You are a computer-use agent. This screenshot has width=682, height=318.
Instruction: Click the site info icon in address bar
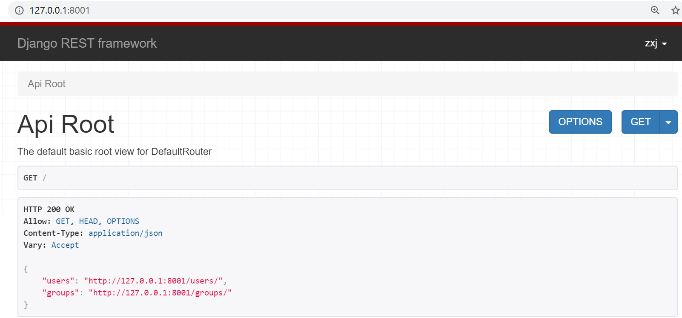[19, 11]
